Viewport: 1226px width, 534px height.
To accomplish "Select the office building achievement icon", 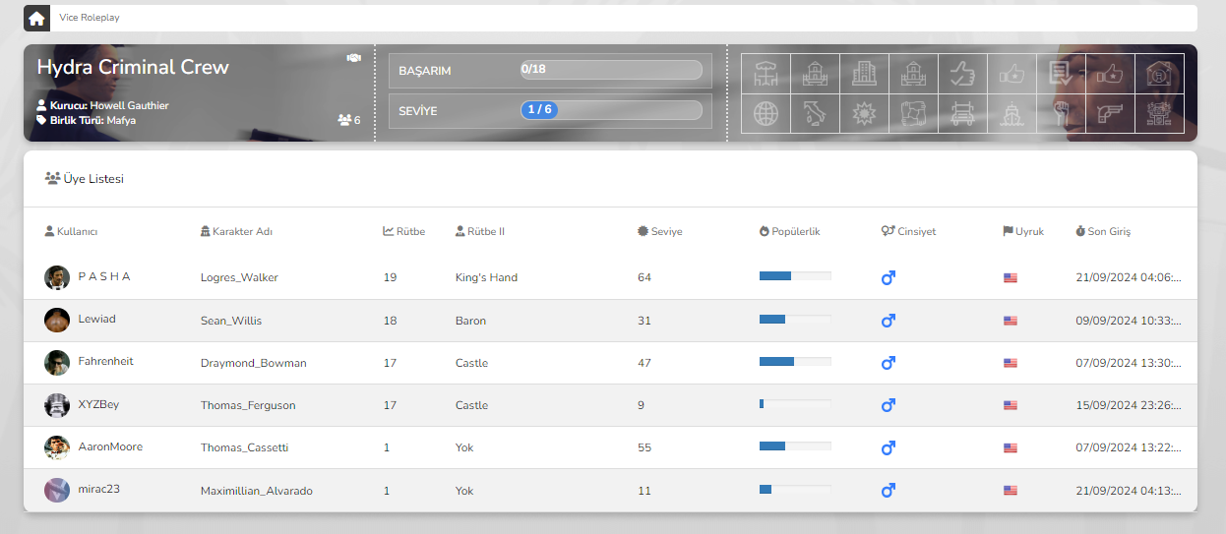I will click(864, 73).
